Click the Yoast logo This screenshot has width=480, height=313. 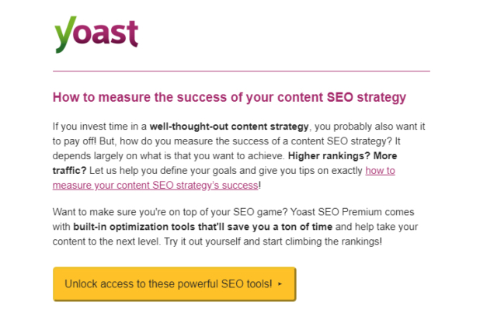click(96, 34)
